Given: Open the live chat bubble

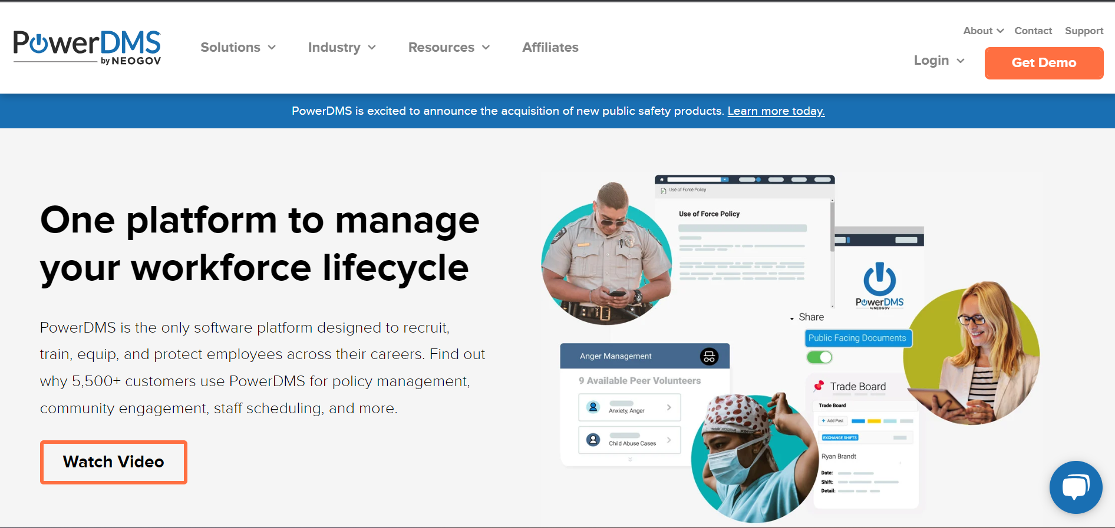Looking at the screenshot, I should point(1076,487).
